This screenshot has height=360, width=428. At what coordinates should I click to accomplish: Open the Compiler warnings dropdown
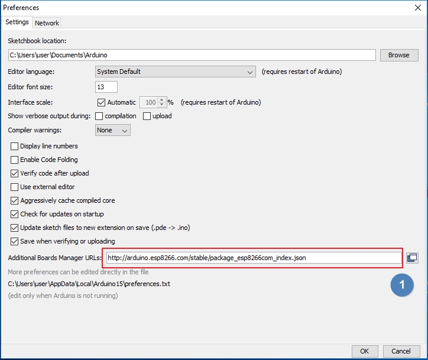click(x=112, y=130)
